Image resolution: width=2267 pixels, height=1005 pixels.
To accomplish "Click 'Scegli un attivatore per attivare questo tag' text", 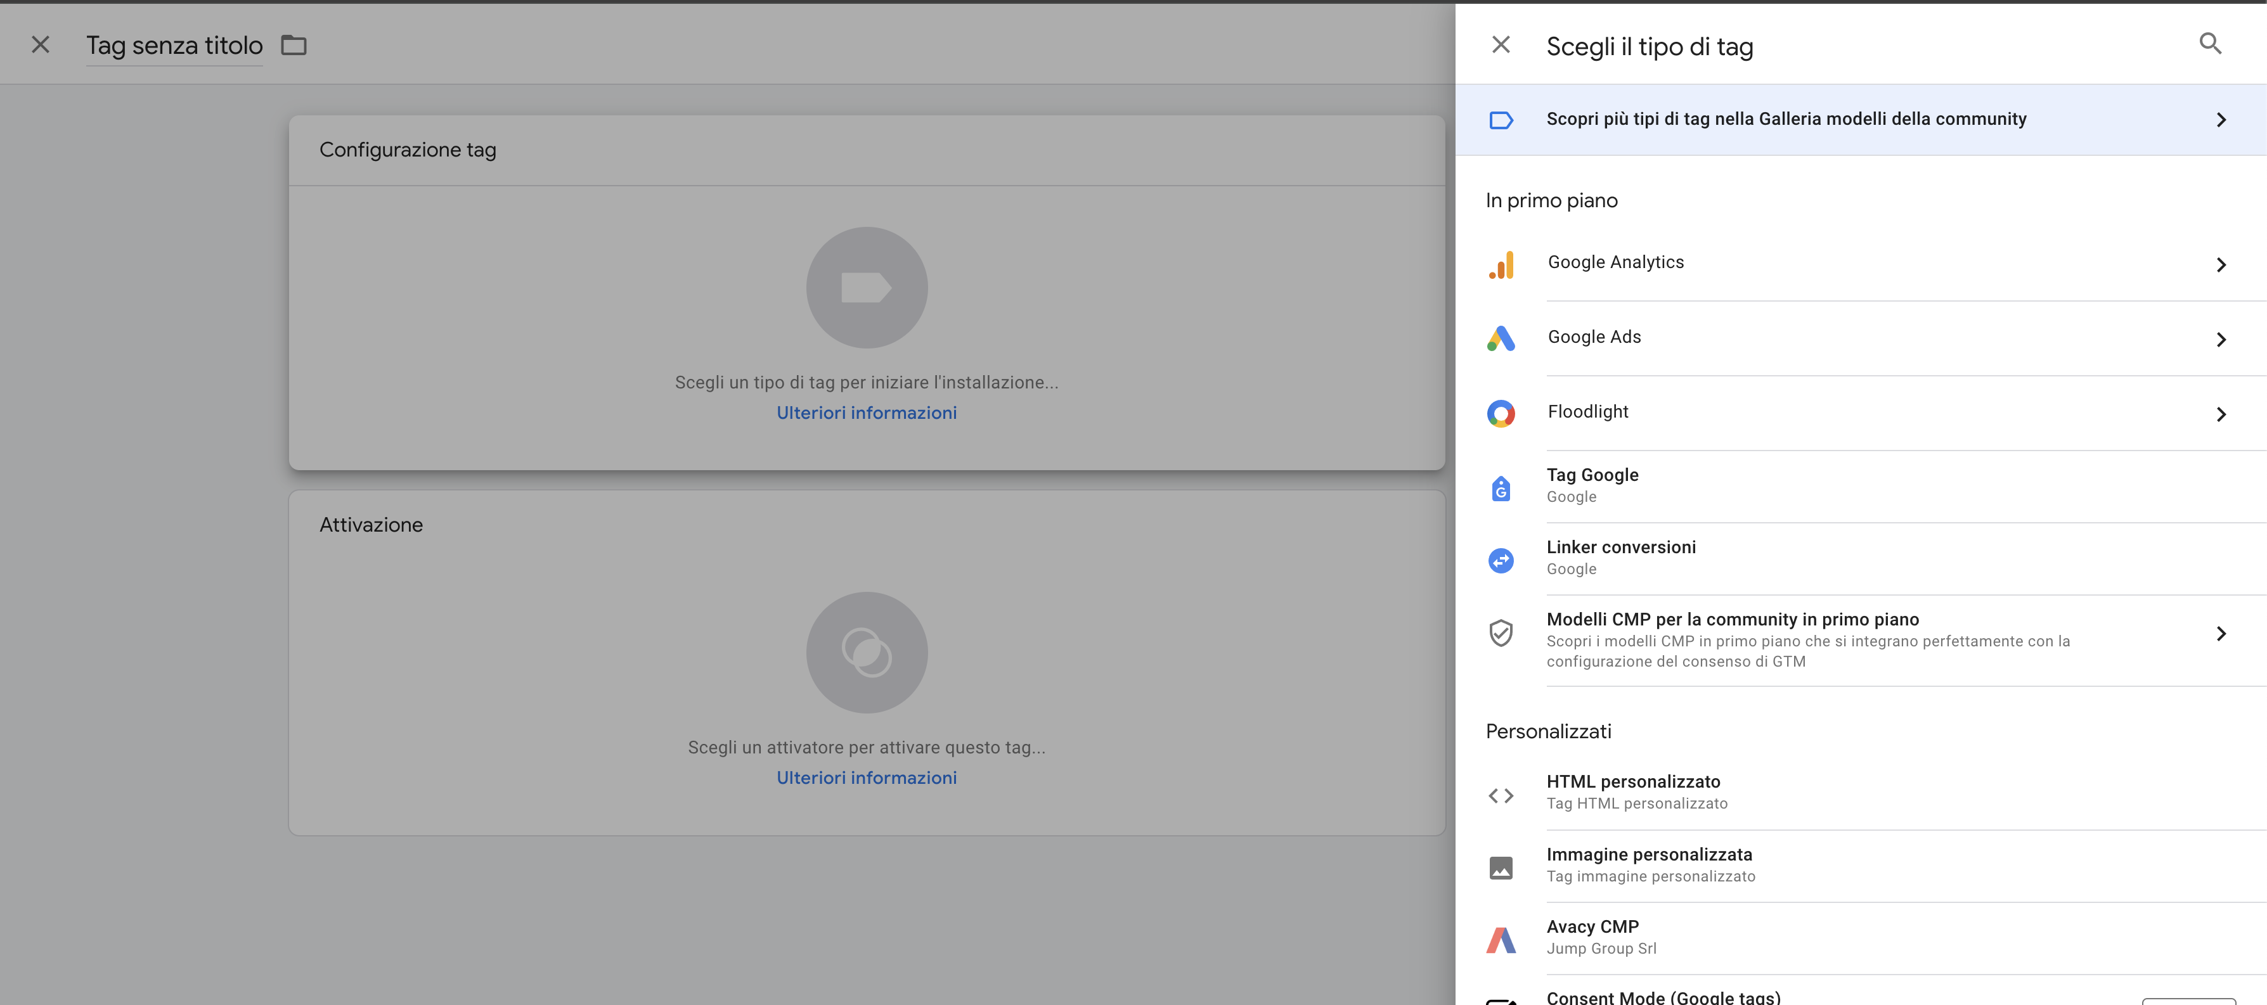I will (867, 748).
